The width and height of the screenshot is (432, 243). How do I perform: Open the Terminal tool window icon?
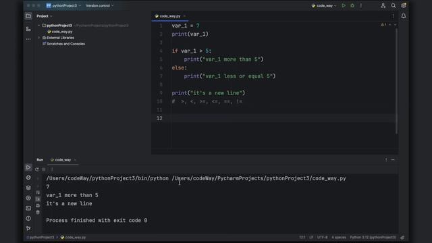click(28, 209)
